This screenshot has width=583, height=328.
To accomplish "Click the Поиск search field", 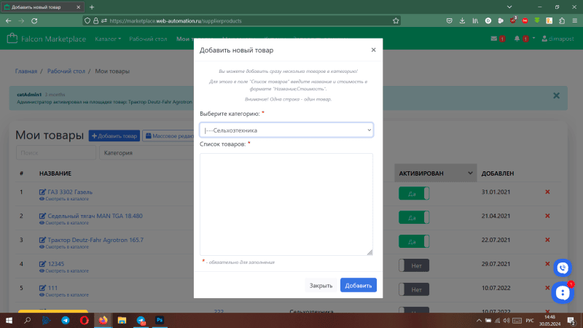I will [x=56, y=153].
